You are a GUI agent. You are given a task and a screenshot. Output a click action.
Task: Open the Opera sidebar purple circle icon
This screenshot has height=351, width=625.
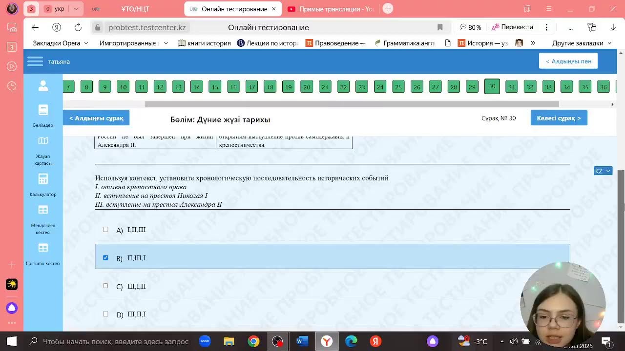coord(12,308)
